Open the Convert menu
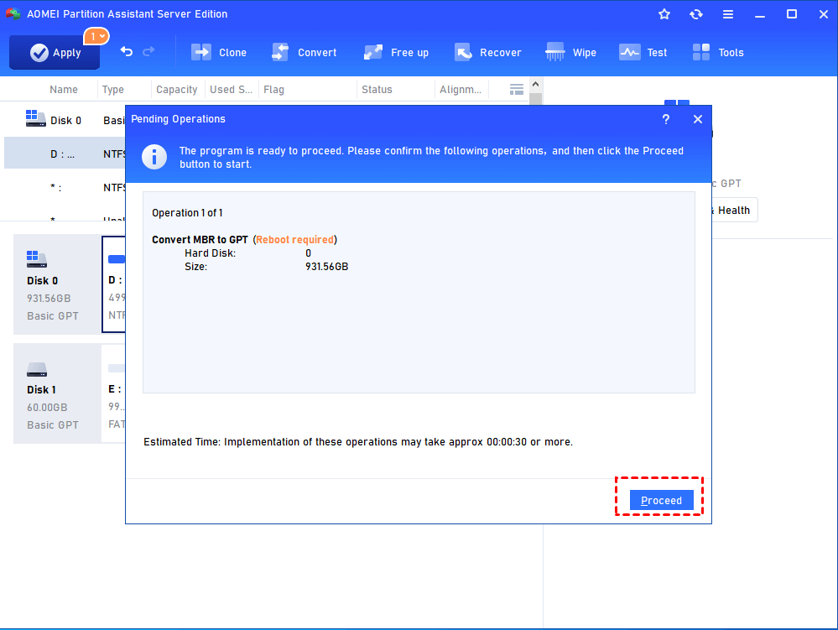 click(304, 52)
